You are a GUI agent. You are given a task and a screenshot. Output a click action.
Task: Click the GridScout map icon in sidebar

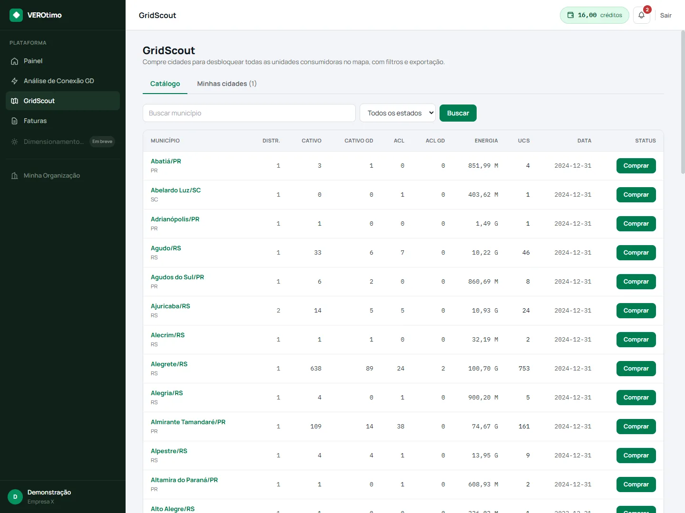[15, 101]
